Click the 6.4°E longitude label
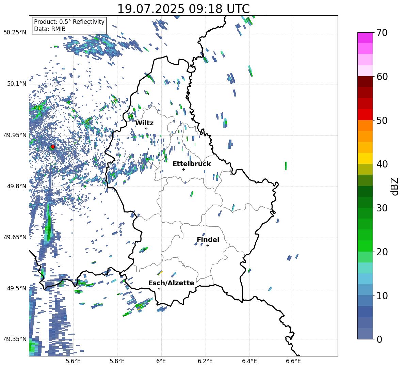Screen dimensions: 403x368 click(249, 361)
